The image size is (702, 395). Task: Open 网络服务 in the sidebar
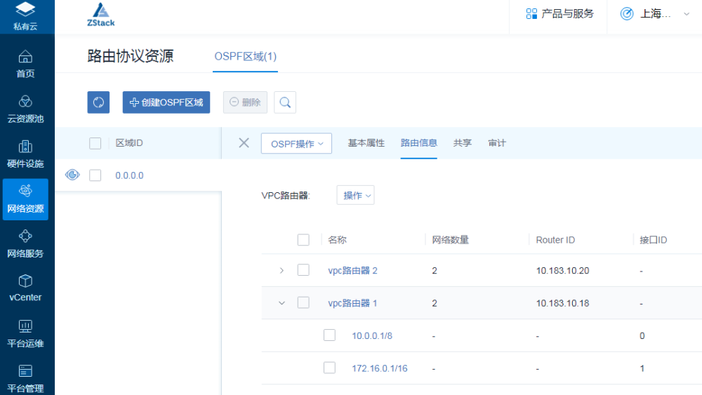coord(25,243)
